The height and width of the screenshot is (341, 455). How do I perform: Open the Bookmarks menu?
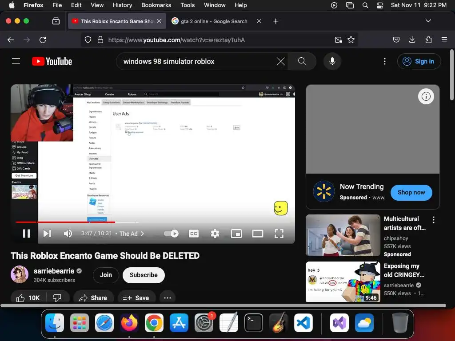click(x=156, y=5)
